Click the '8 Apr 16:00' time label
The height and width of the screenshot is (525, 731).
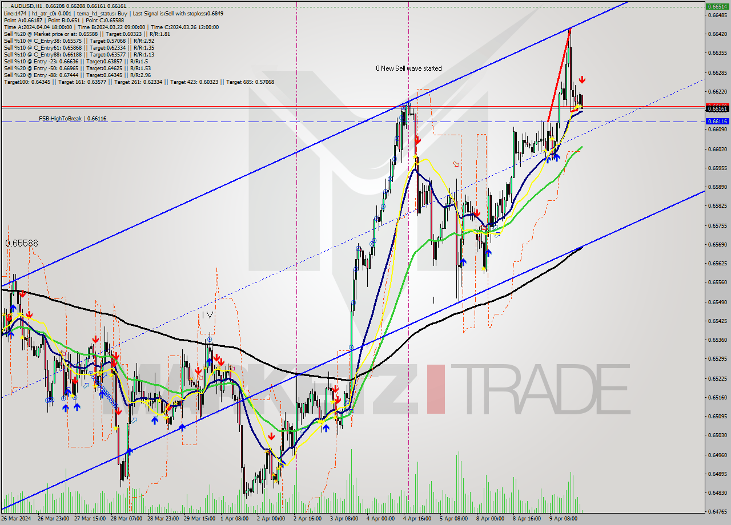[527, 519]
